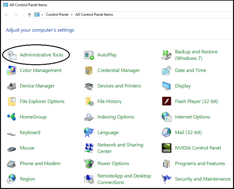
Task: Click RemoteApp and Desktop Connections icon
Action: (x=89, y=179)
